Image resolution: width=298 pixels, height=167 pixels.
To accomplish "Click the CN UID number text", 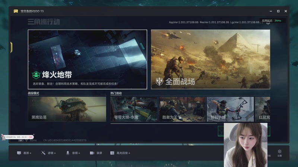I will (65, 140).
